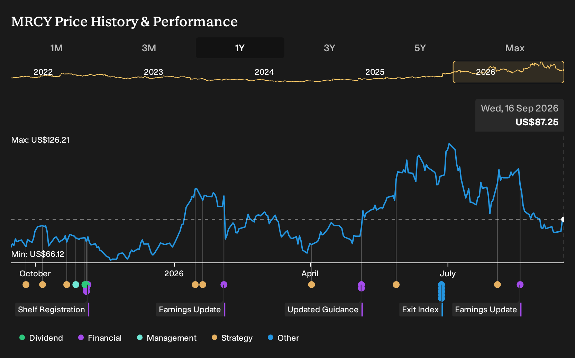Image resolution: width=575 pixels, height=358 pixels.
Task: Open the Updated Guidance event label
Action: pyautogui.click(x=323, y=310)
